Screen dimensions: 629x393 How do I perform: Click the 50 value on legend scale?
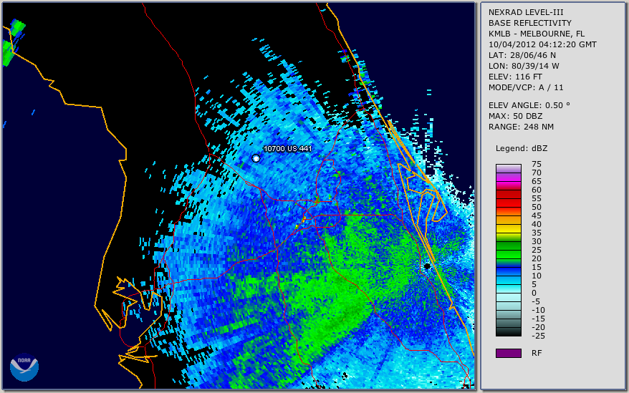(537, 207)
